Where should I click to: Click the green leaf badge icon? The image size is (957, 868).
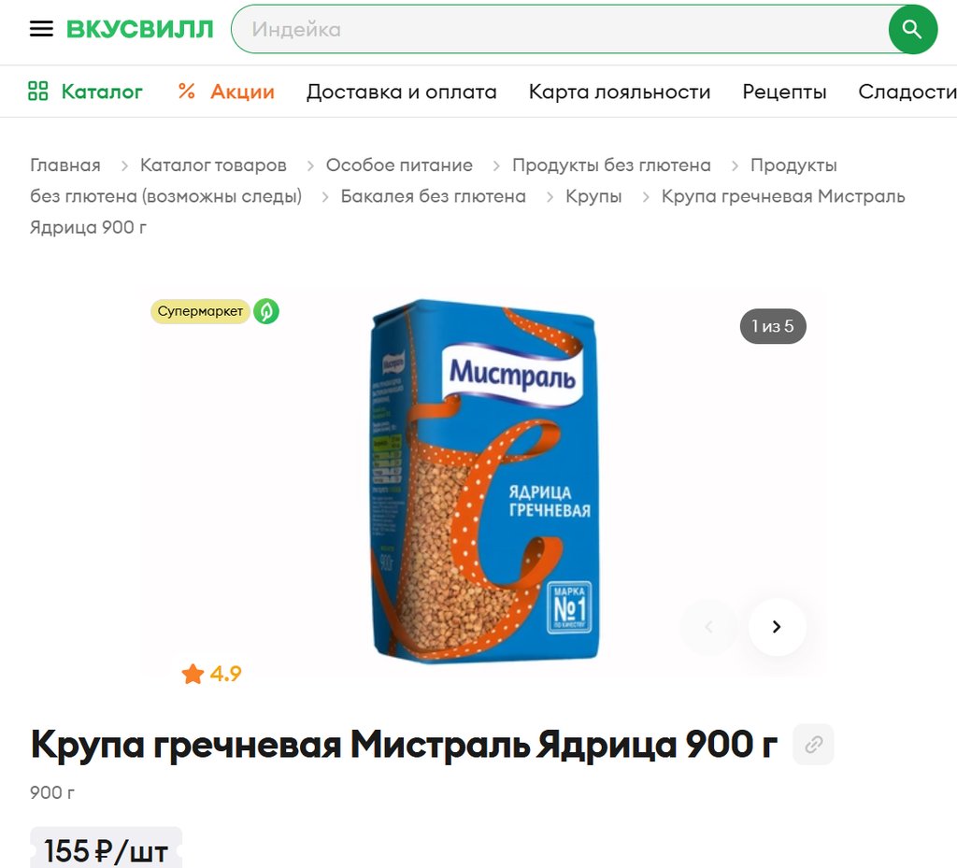(x=266, y=311)
